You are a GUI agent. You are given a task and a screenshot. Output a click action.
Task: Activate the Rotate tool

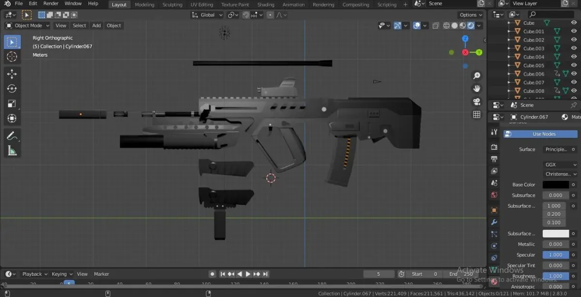12,89
